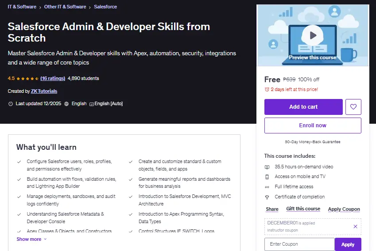Apply the entered coupon

[348, 244]
